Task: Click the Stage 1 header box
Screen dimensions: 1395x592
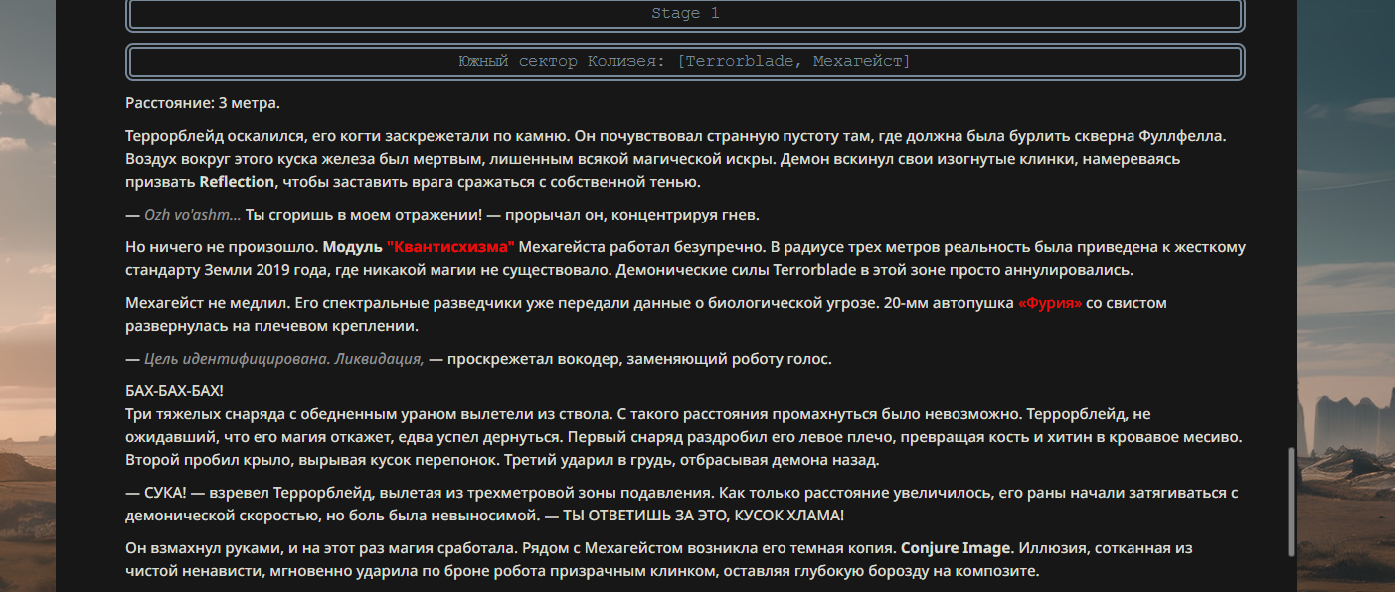Action: pos(685,14)
